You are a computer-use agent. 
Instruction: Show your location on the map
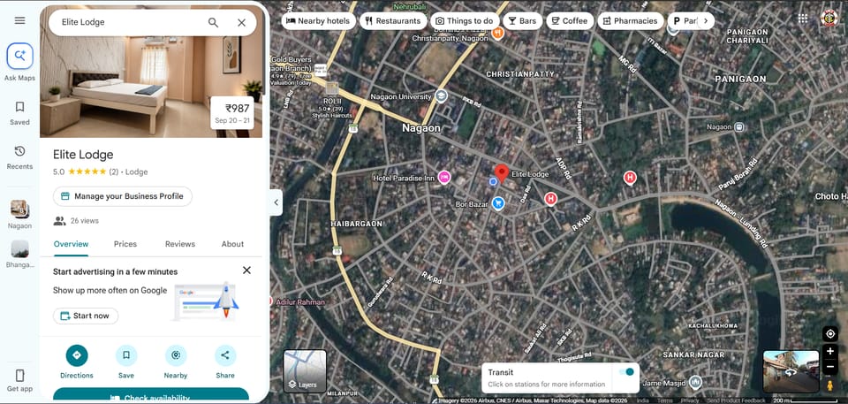coord(830,333)
